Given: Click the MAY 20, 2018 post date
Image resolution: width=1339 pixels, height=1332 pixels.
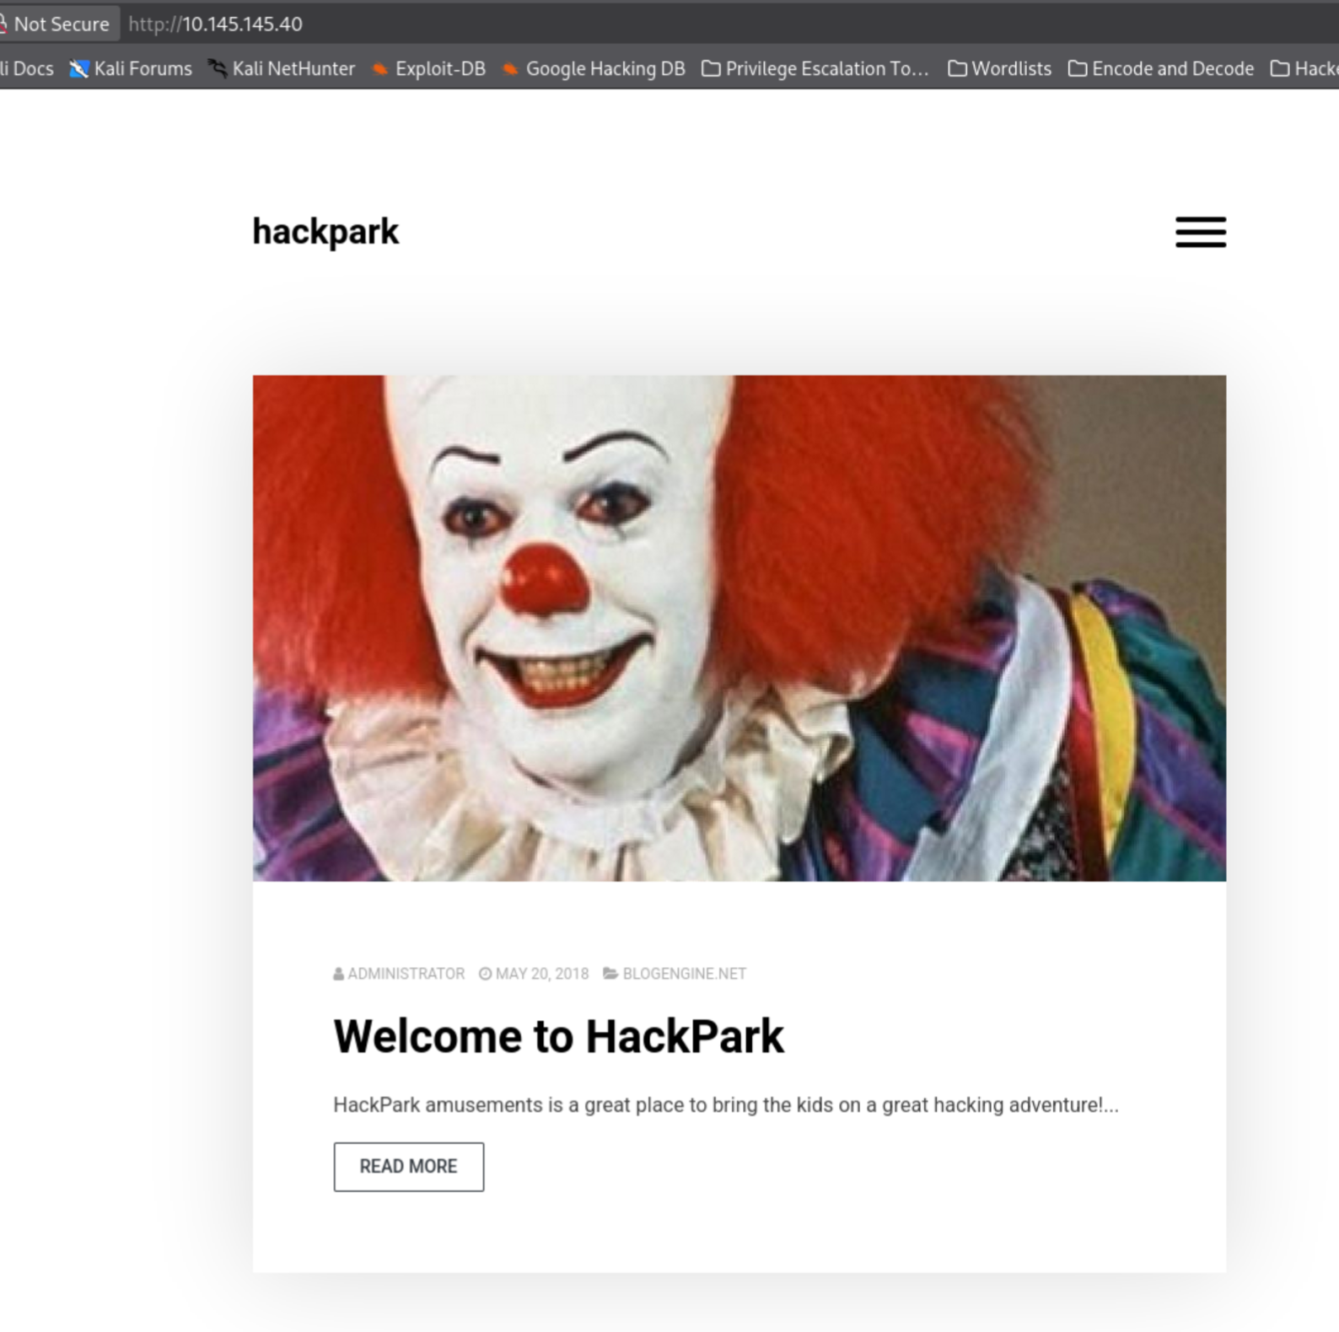Looking at the screenshot, I should (542, 974).
